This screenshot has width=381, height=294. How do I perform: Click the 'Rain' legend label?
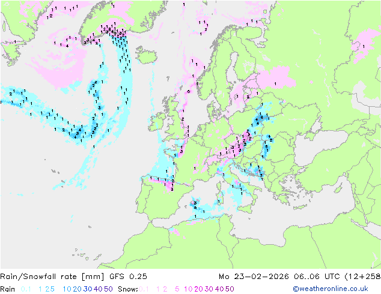8,289
